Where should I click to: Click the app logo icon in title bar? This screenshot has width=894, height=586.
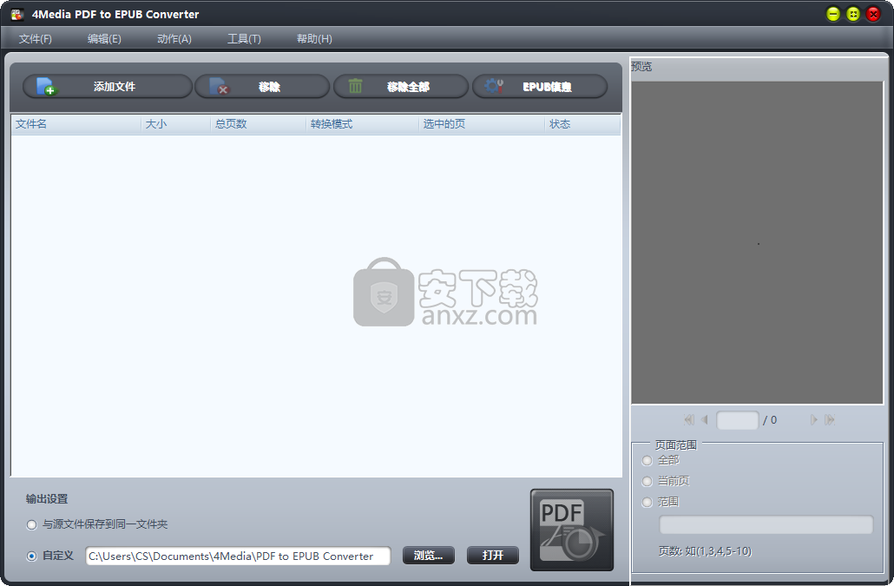coord(17,14)
